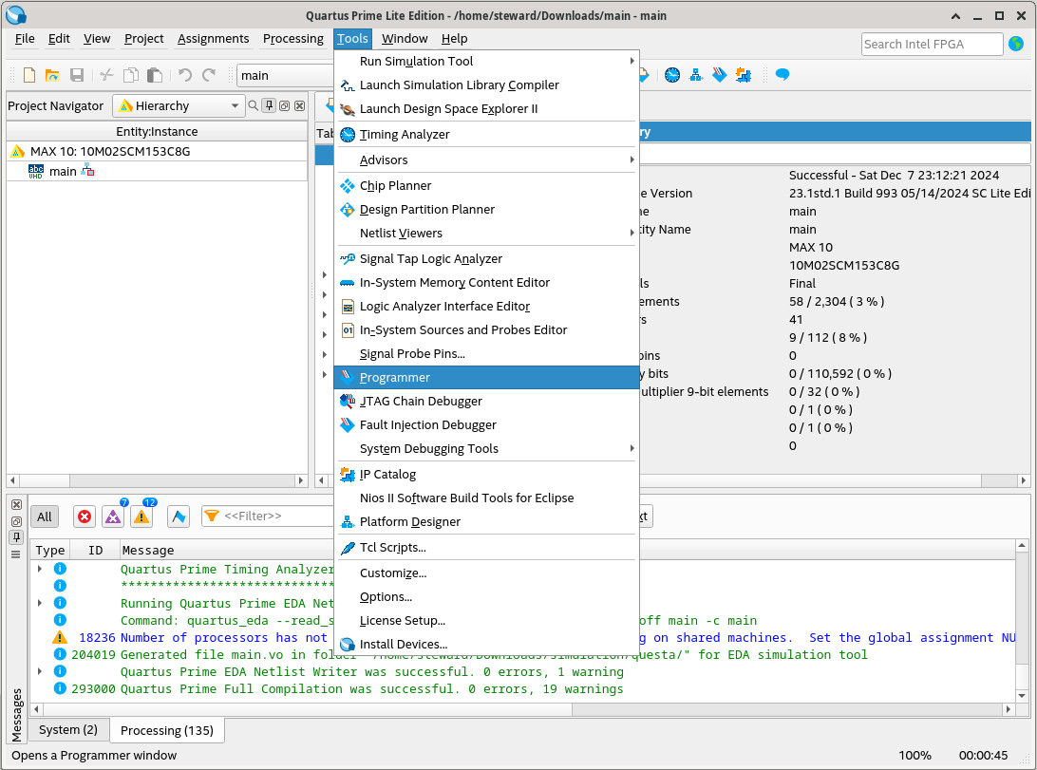The width and height of the screenshot is (1037, 770).
Task: Switch to the System (2) messages tab
Action: [x=68, y=729]
